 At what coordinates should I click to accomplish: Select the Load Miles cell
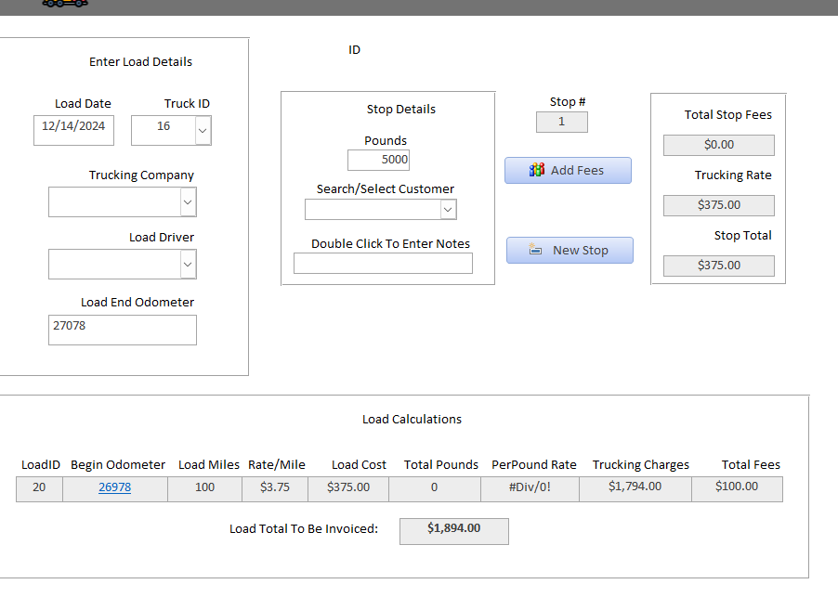pos(204,488)
